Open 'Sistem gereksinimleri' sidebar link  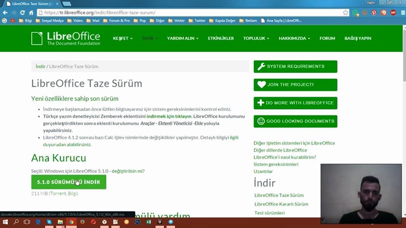tap(276, 164)
